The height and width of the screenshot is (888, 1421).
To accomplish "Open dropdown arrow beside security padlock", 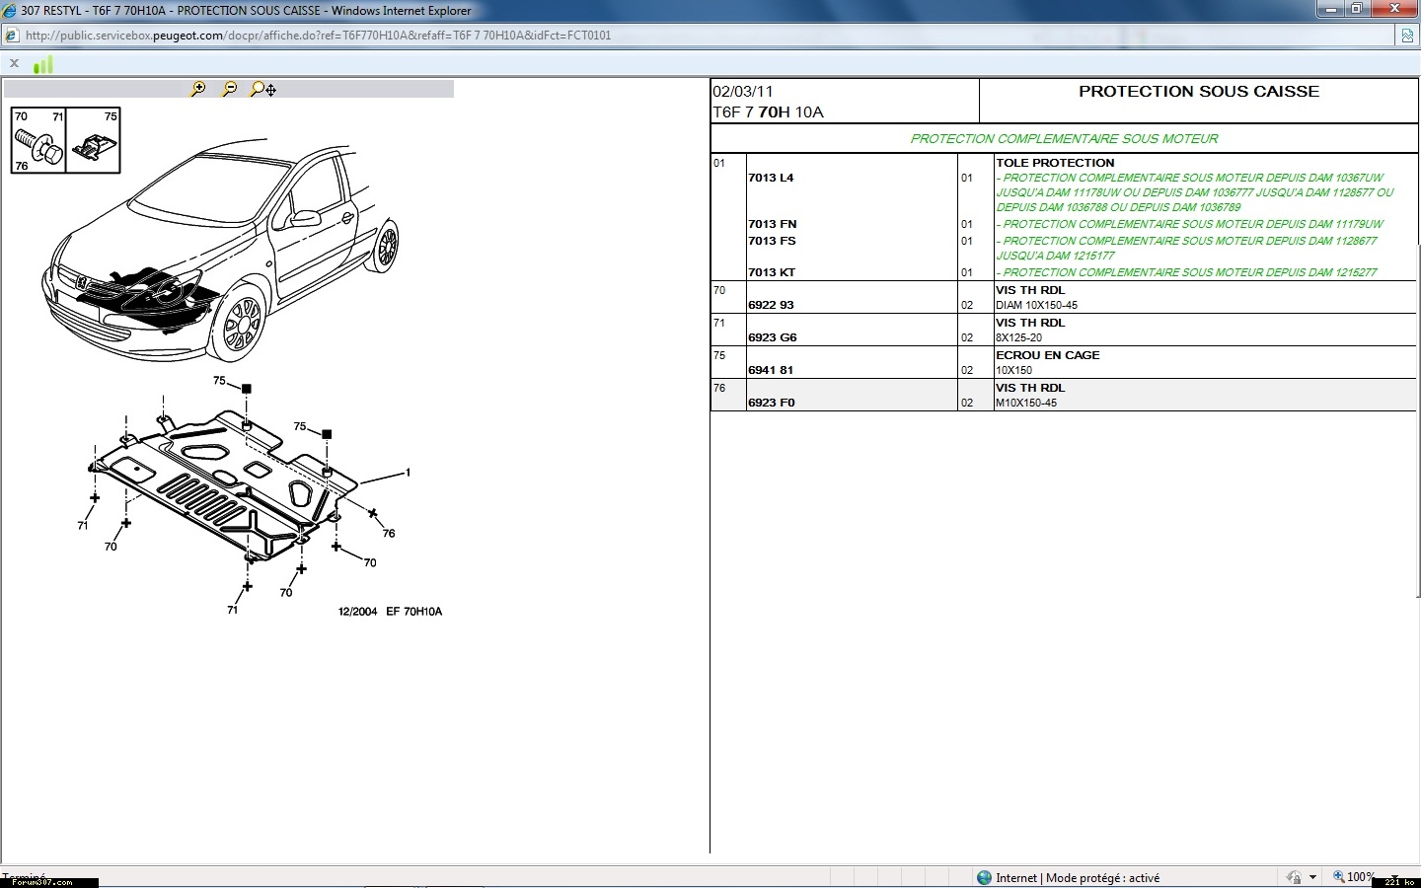I will [x=1312, y=877].
